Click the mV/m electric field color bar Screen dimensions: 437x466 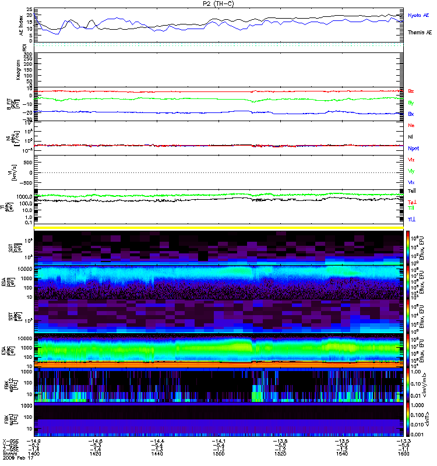point(408,385)
